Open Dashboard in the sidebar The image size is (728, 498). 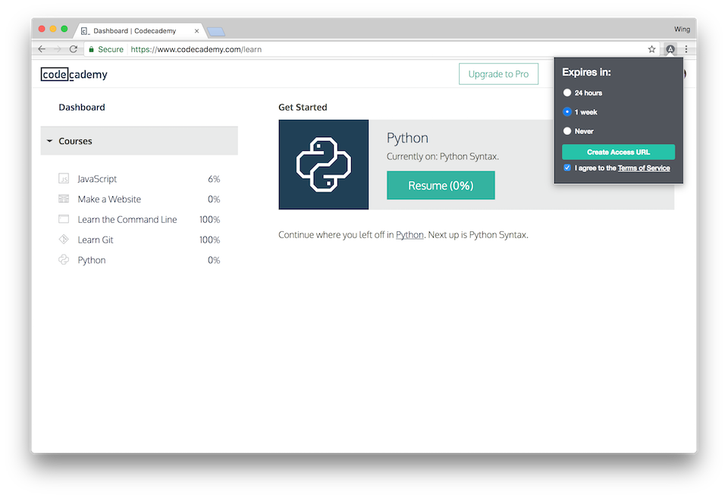[x=82, y=107]
